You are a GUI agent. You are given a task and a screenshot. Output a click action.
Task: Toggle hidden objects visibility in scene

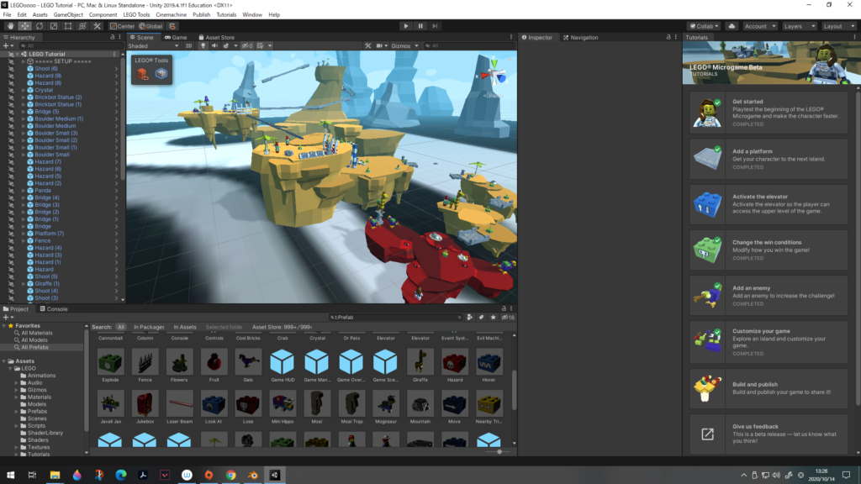[x=248, y=45]
